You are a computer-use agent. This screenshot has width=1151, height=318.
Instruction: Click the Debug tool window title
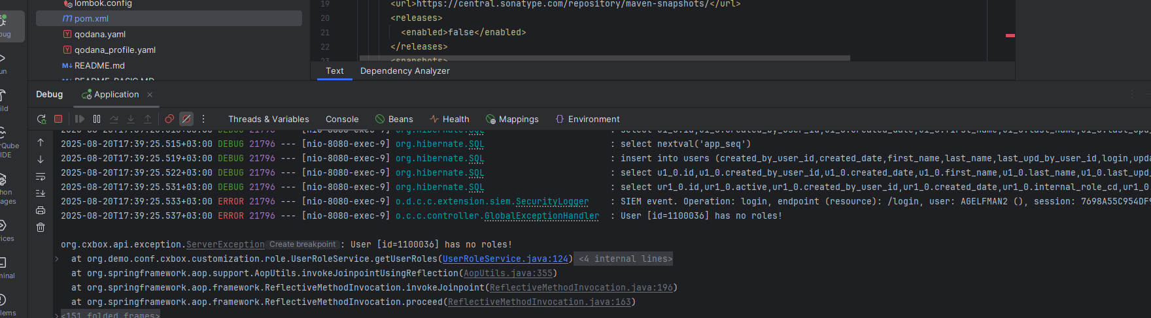[x=50, y=95]
